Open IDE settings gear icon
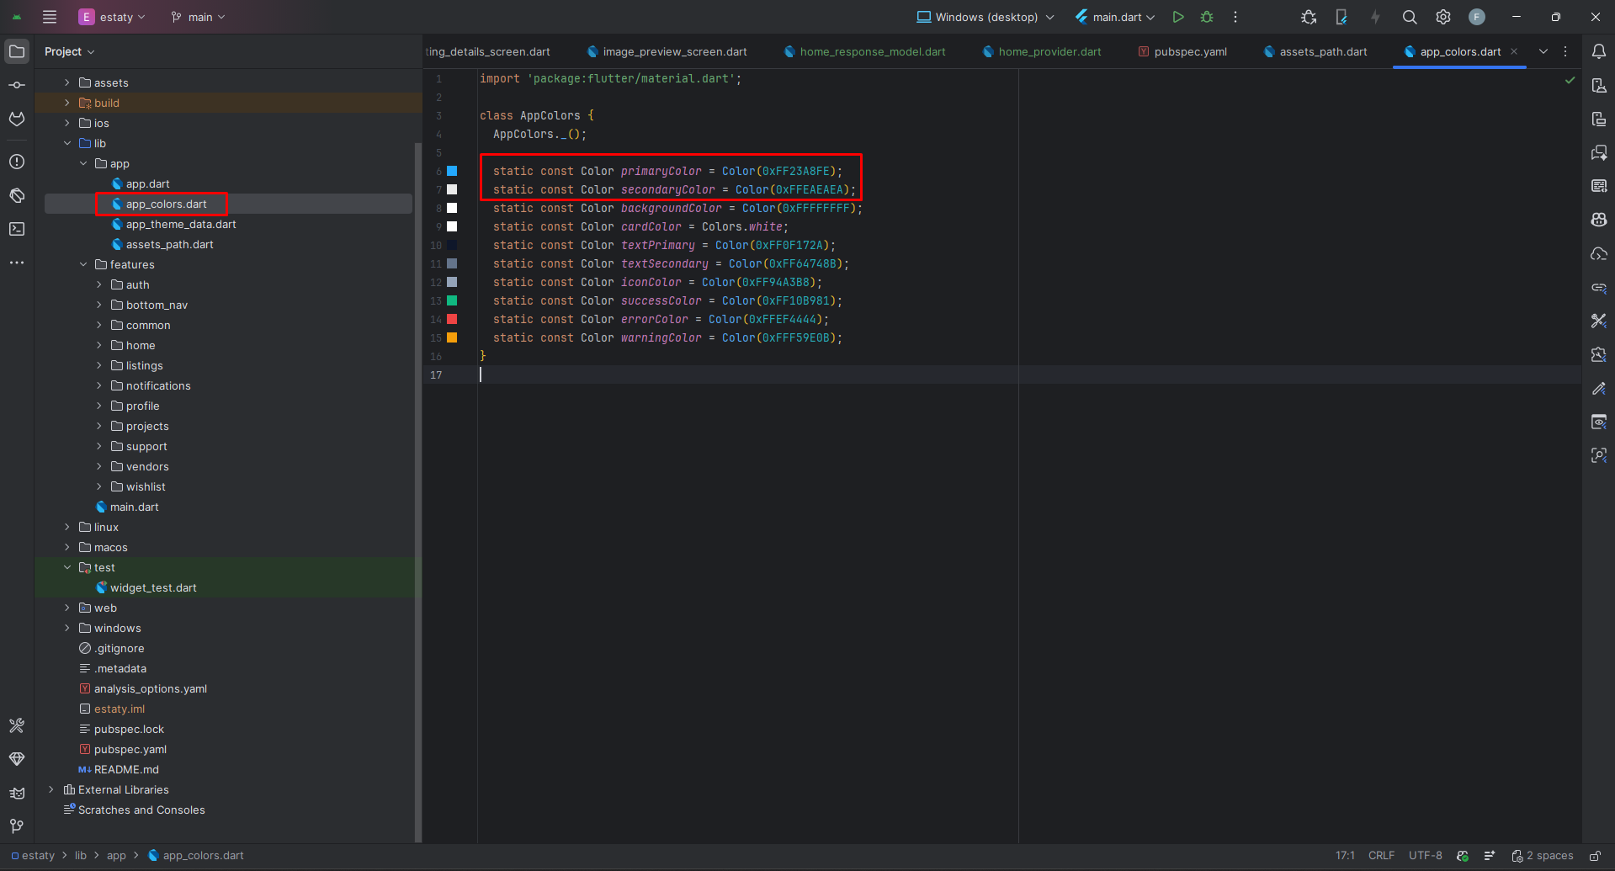This screenshot has height=871, width=1615. tap(1443, 17)
